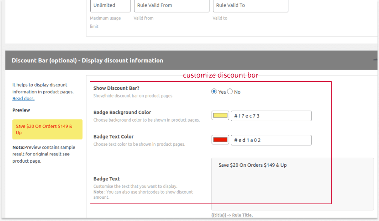The image size is (379, 221).
Task: Click the red customize discount bar annotation
Action: pyautogui.click(x=221, y=75)
